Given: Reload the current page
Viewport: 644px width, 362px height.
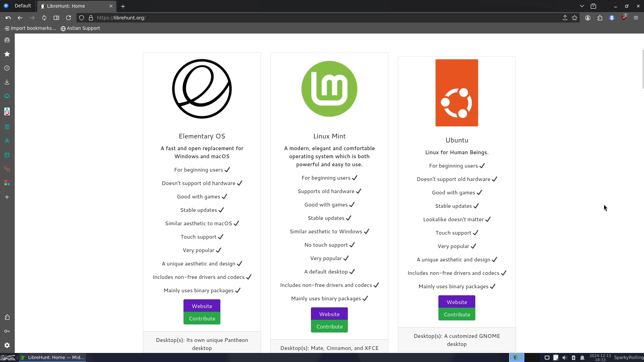Looking at the screenshot, I should click(x=68, y=18).
